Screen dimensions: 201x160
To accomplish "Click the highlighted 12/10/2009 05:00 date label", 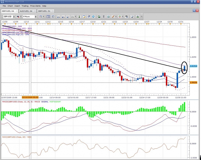I will tap(30, 98).
